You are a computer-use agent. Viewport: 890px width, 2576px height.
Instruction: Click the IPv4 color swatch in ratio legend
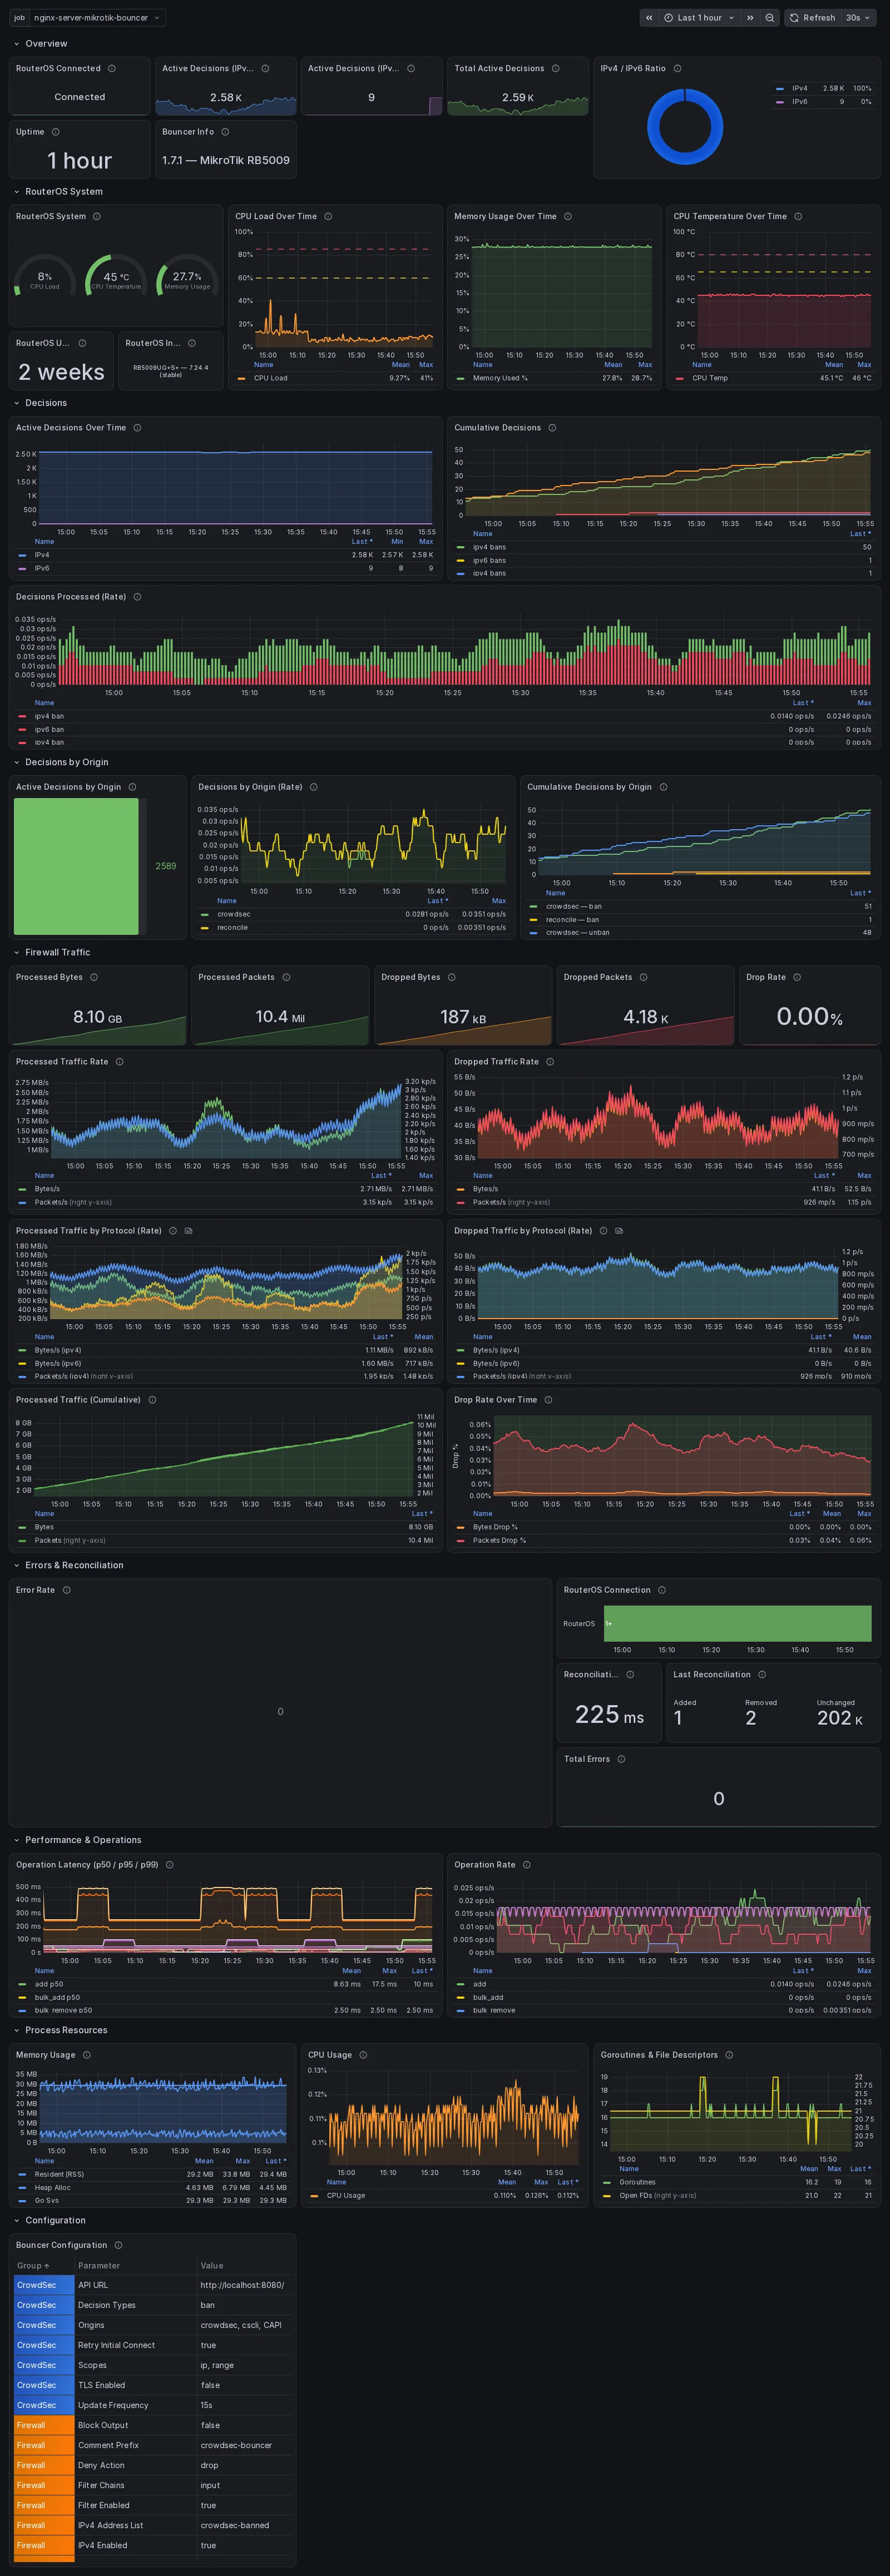[x=780, y=89]
